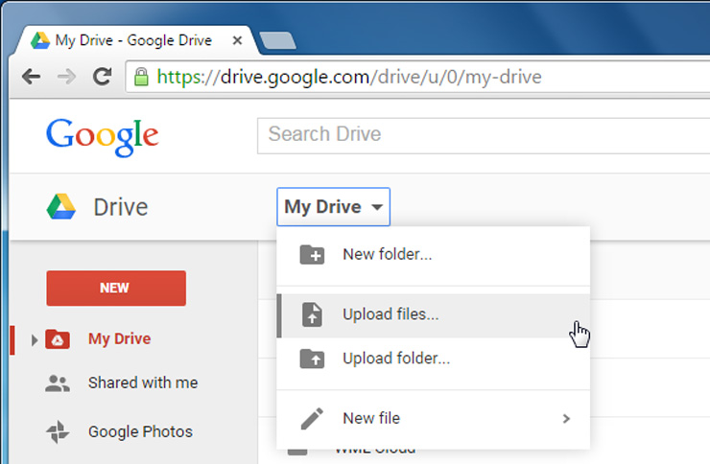Open the New file menu entry
The image size is (710, 464).
(x=434, y=419)
